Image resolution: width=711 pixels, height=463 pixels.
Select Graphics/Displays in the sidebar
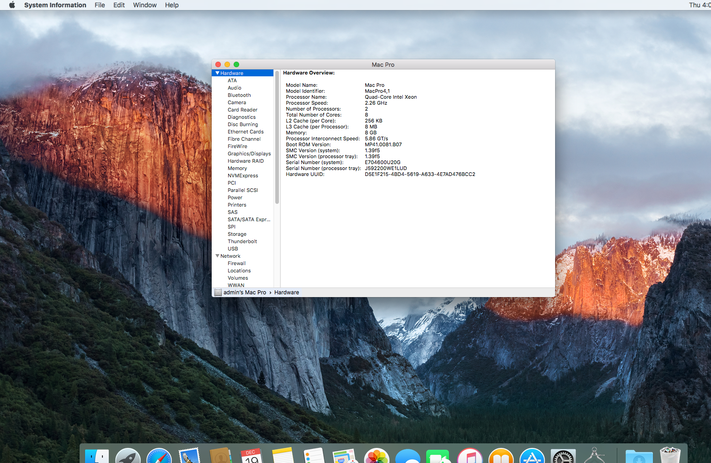pyautogui.click(x=249, y=154)
